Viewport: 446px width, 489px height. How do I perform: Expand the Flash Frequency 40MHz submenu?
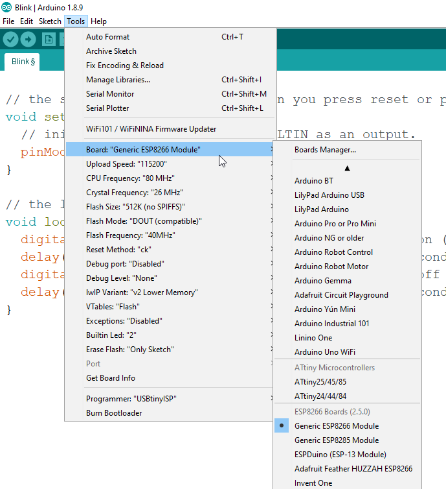pyautogui.click(x=170, y=235)
